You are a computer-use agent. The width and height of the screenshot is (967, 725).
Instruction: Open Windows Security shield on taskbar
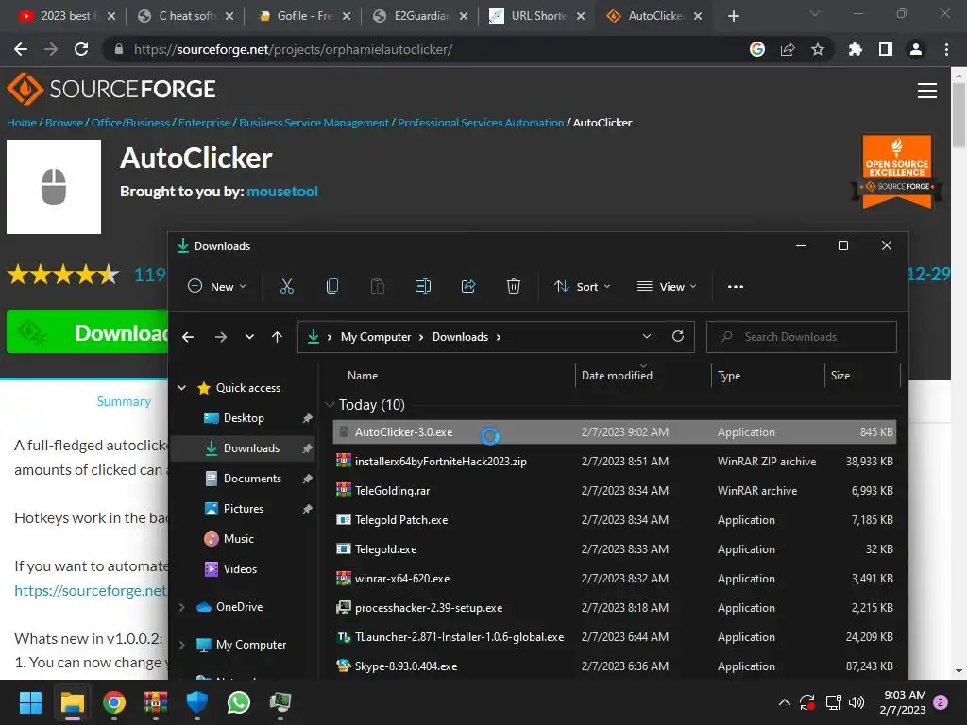[x=196, y=702]
